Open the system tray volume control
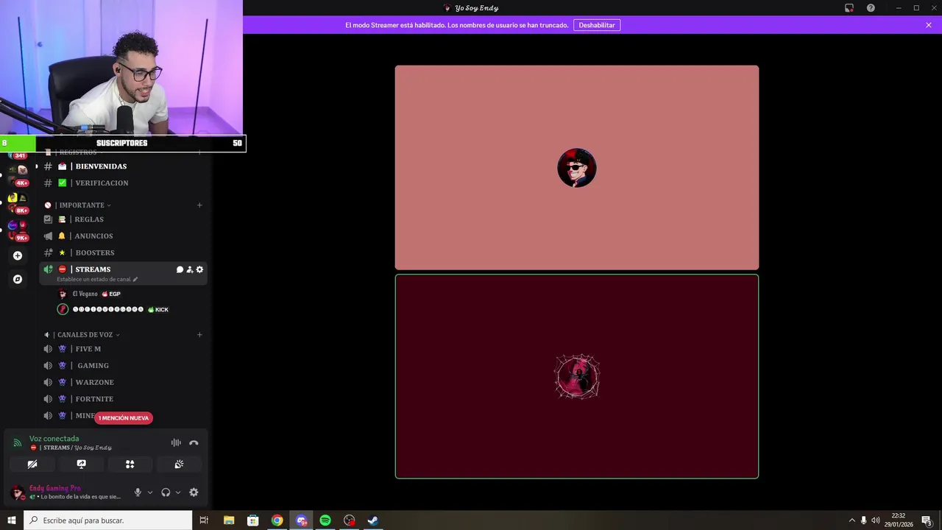 (x=876, y=520)
